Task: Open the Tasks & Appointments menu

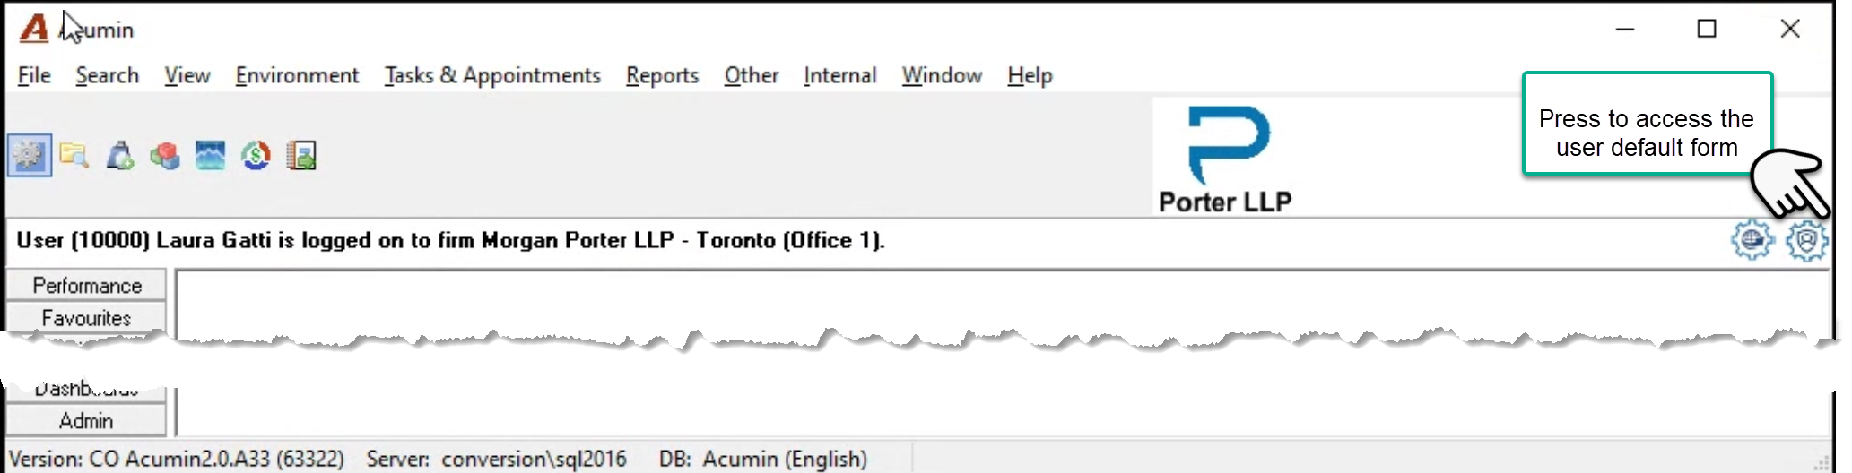Action: [x=492, y=76]
